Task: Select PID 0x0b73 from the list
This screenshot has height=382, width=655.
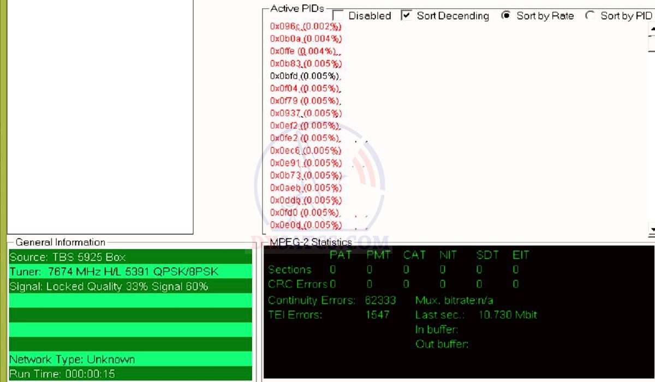Action: tap(305, 175)
